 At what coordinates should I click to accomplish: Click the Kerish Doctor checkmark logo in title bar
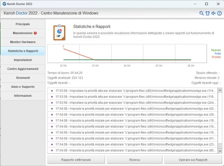pyautogui.click(x=5, y=4)
